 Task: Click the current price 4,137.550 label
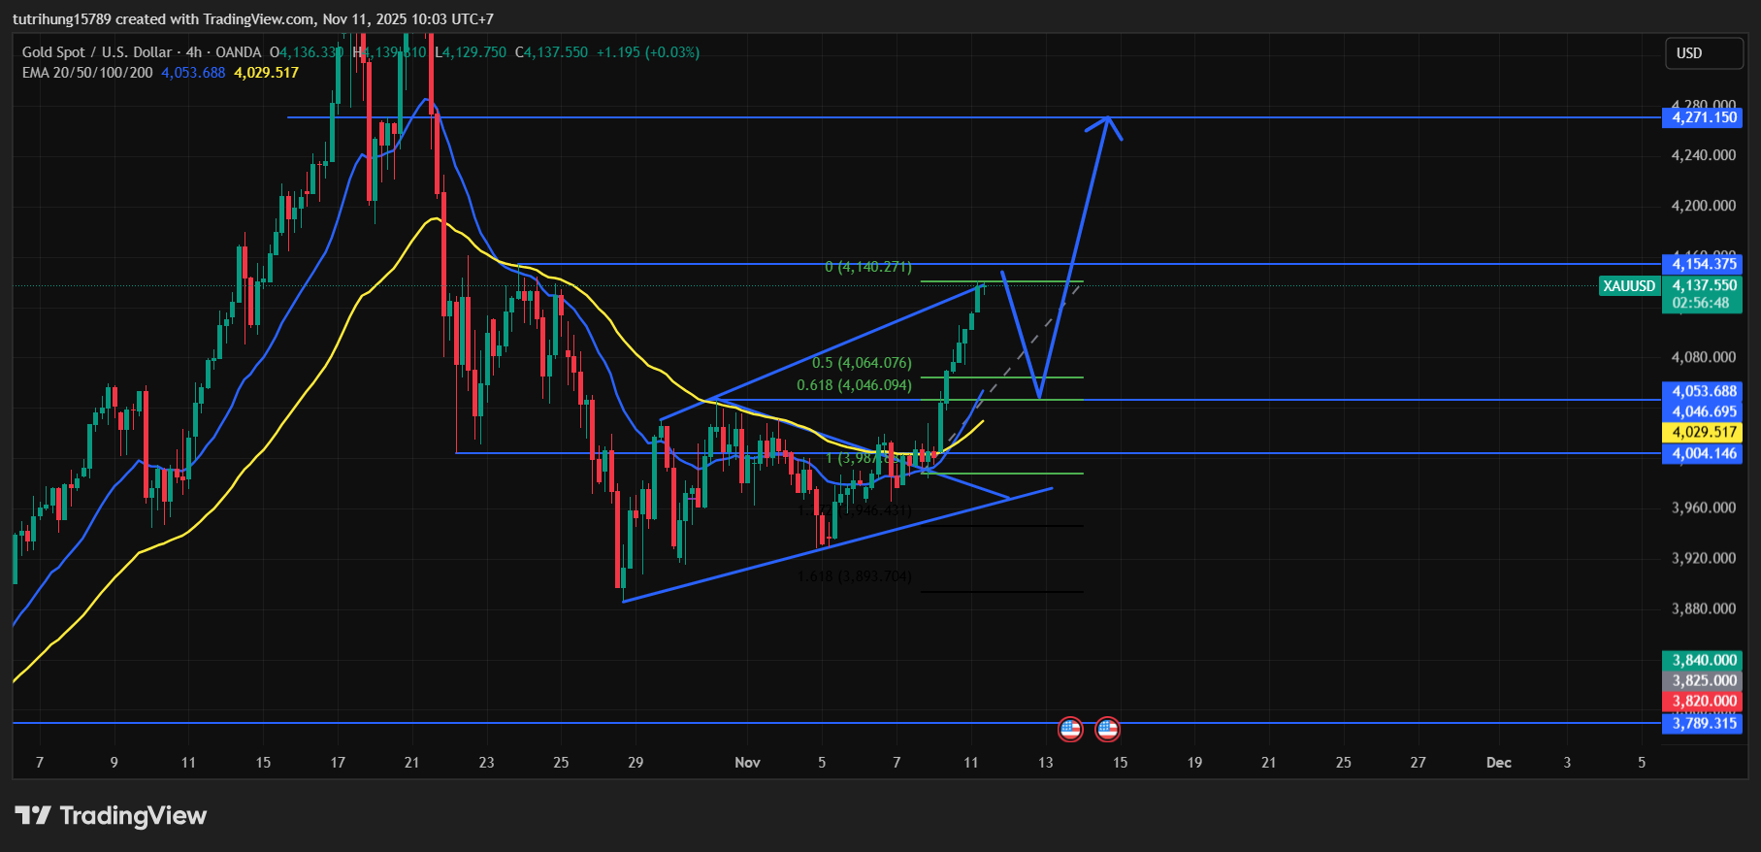click(1703, 285)
